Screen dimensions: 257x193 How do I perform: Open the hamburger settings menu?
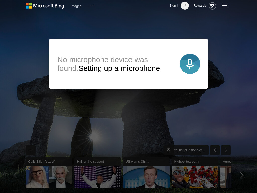pos(225,6)
